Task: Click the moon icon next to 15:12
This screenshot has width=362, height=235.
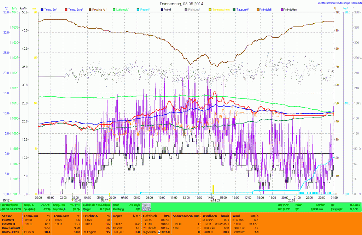Action: click(x=11, y=200)
